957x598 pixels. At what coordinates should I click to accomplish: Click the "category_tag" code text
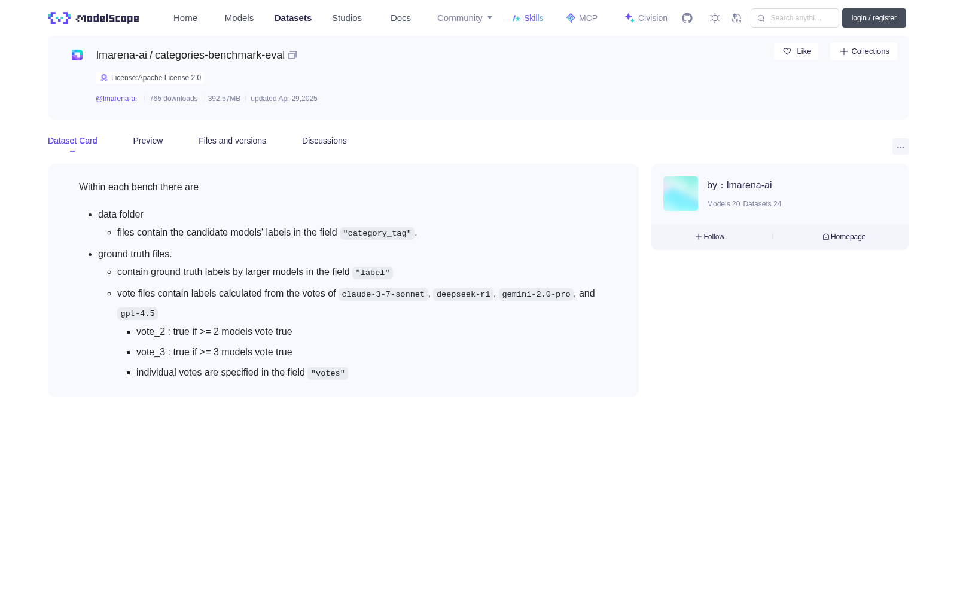coord(377,233)
